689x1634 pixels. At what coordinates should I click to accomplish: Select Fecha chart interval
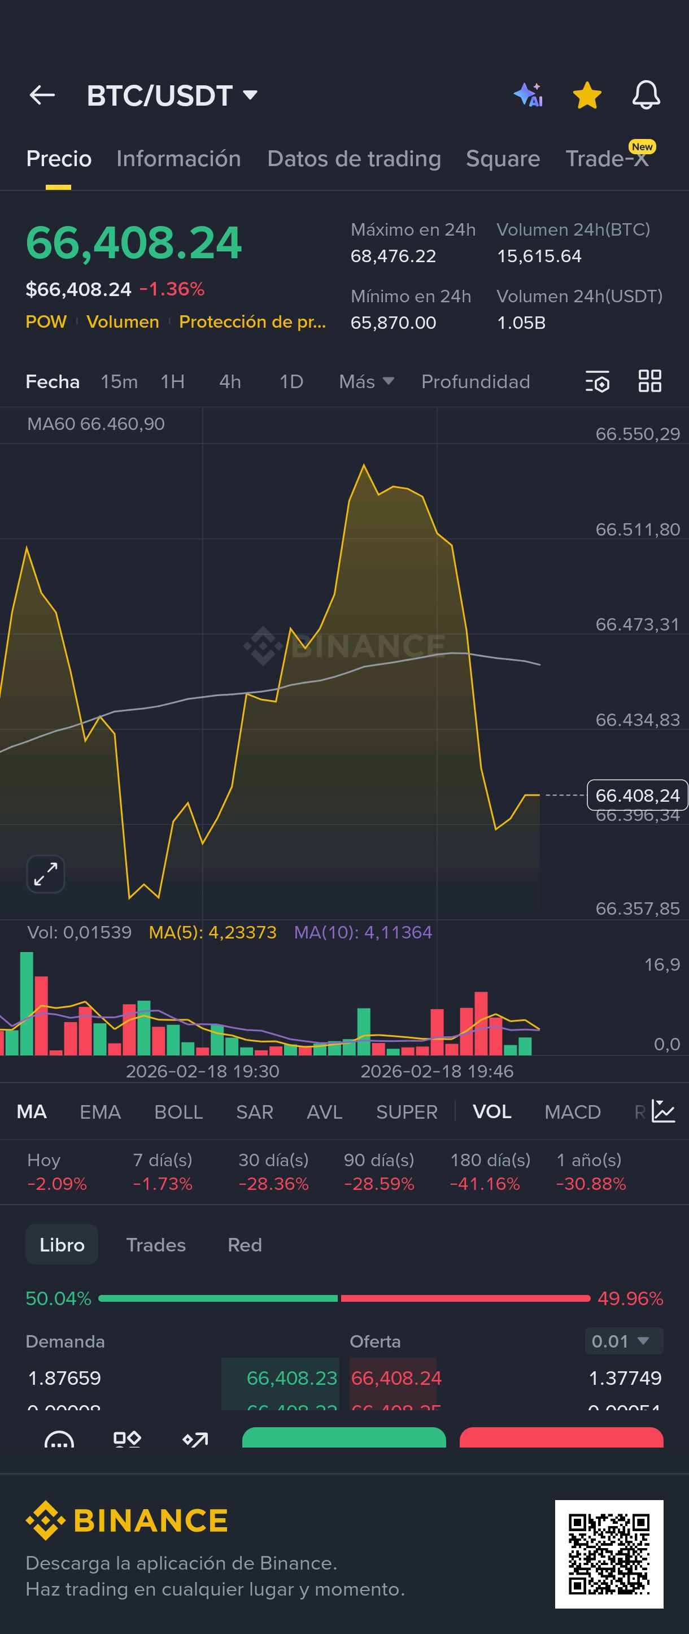(52, 381)
